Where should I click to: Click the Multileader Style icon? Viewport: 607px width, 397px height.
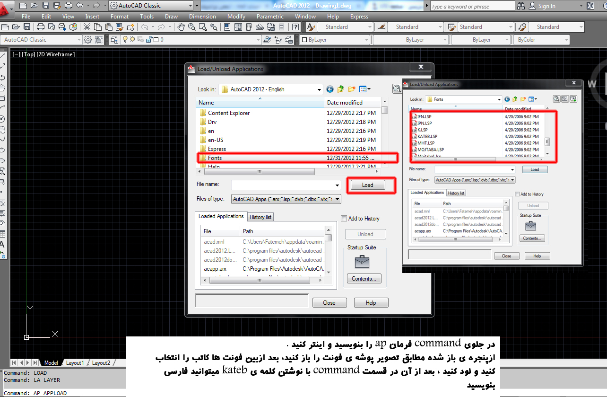click(522, 27)
